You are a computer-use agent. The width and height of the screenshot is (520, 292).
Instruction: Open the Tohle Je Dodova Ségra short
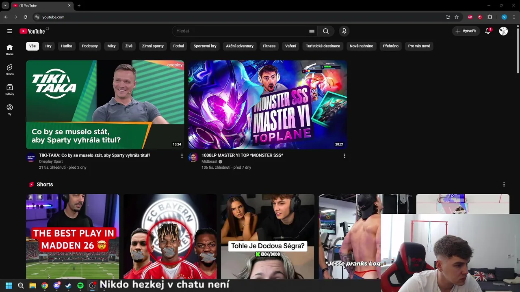267,236
